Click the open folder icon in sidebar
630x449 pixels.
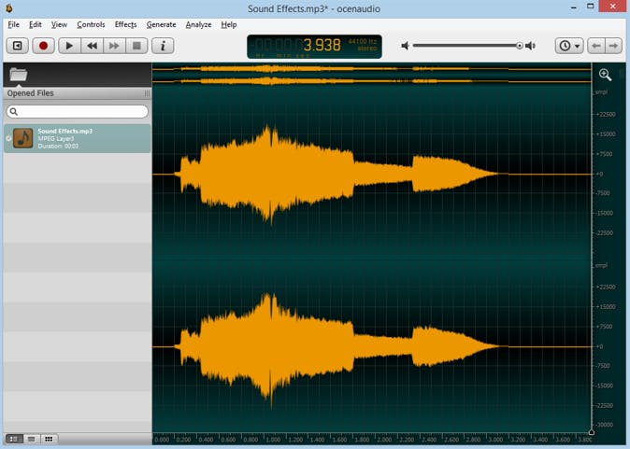tap(19, 75)
